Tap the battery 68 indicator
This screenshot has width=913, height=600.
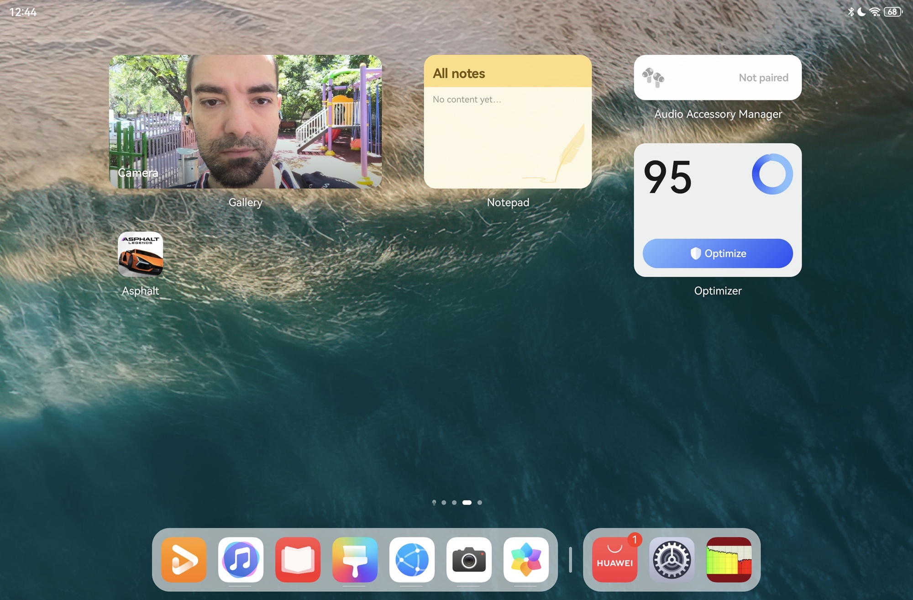click(x=893, y=12)
